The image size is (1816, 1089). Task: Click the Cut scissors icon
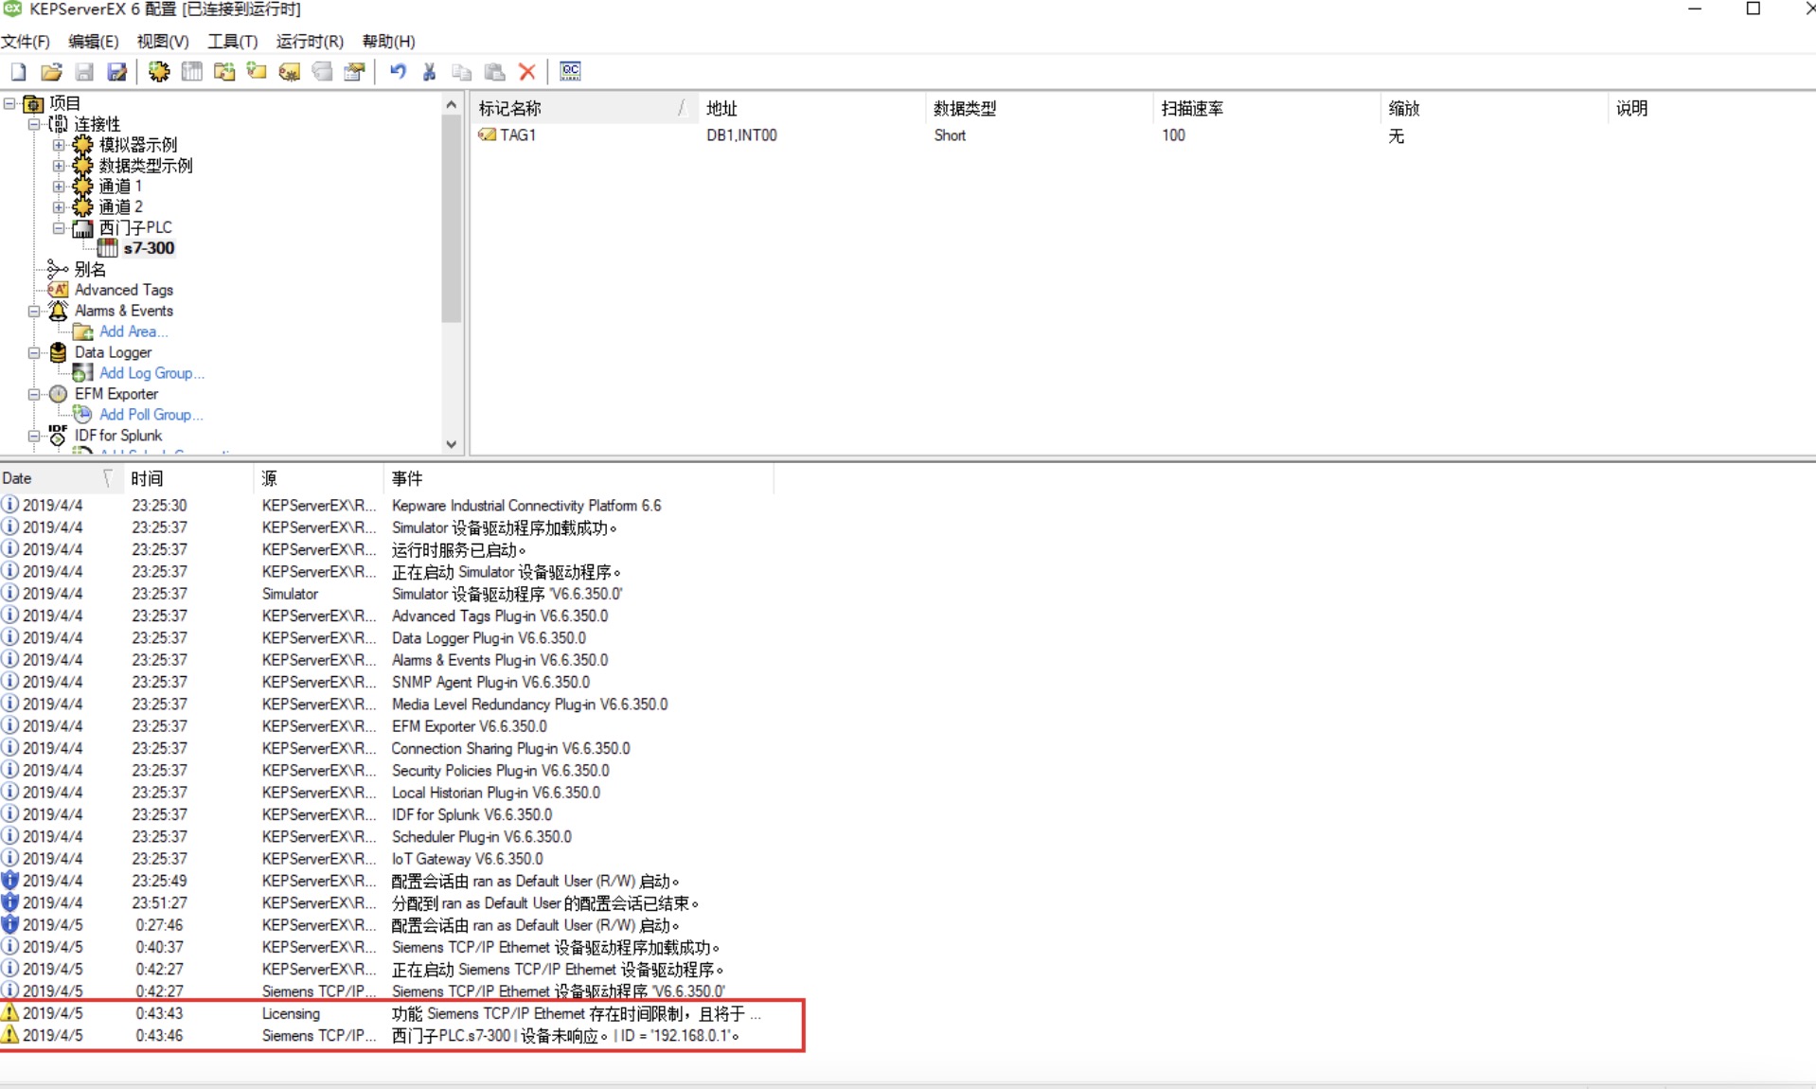pos(430,71)
